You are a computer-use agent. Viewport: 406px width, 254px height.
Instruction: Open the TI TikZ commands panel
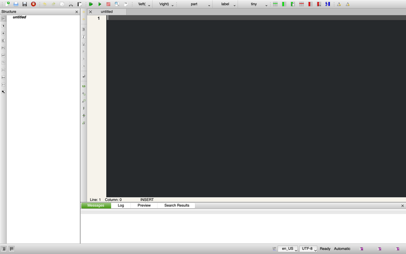point(3,63)
